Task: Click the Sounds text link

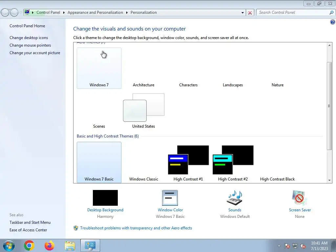Action: coord(235,210)
